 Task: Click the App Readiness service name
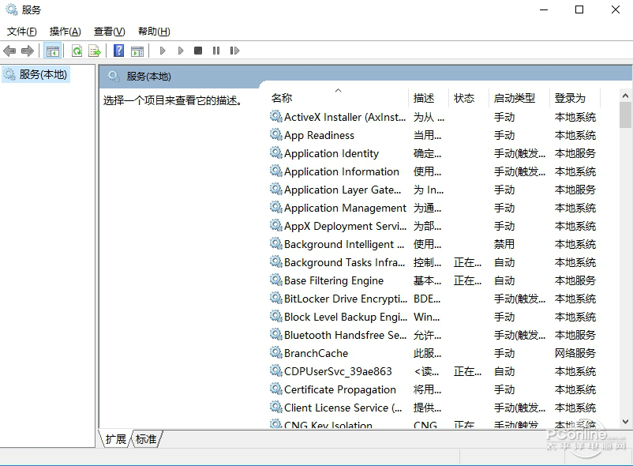coord(319,135)
